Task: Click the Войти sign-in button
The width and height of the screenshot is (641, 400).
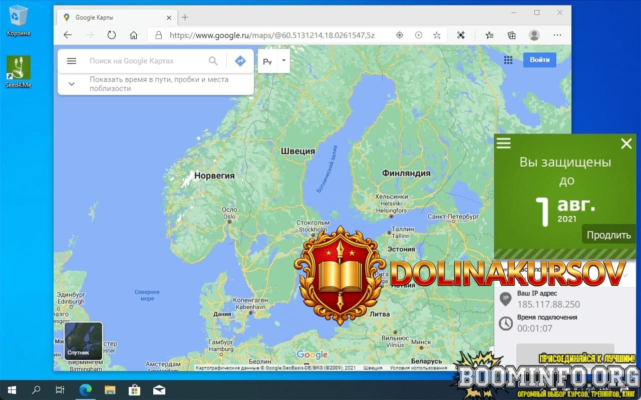Action: click(x=539, y=59)
